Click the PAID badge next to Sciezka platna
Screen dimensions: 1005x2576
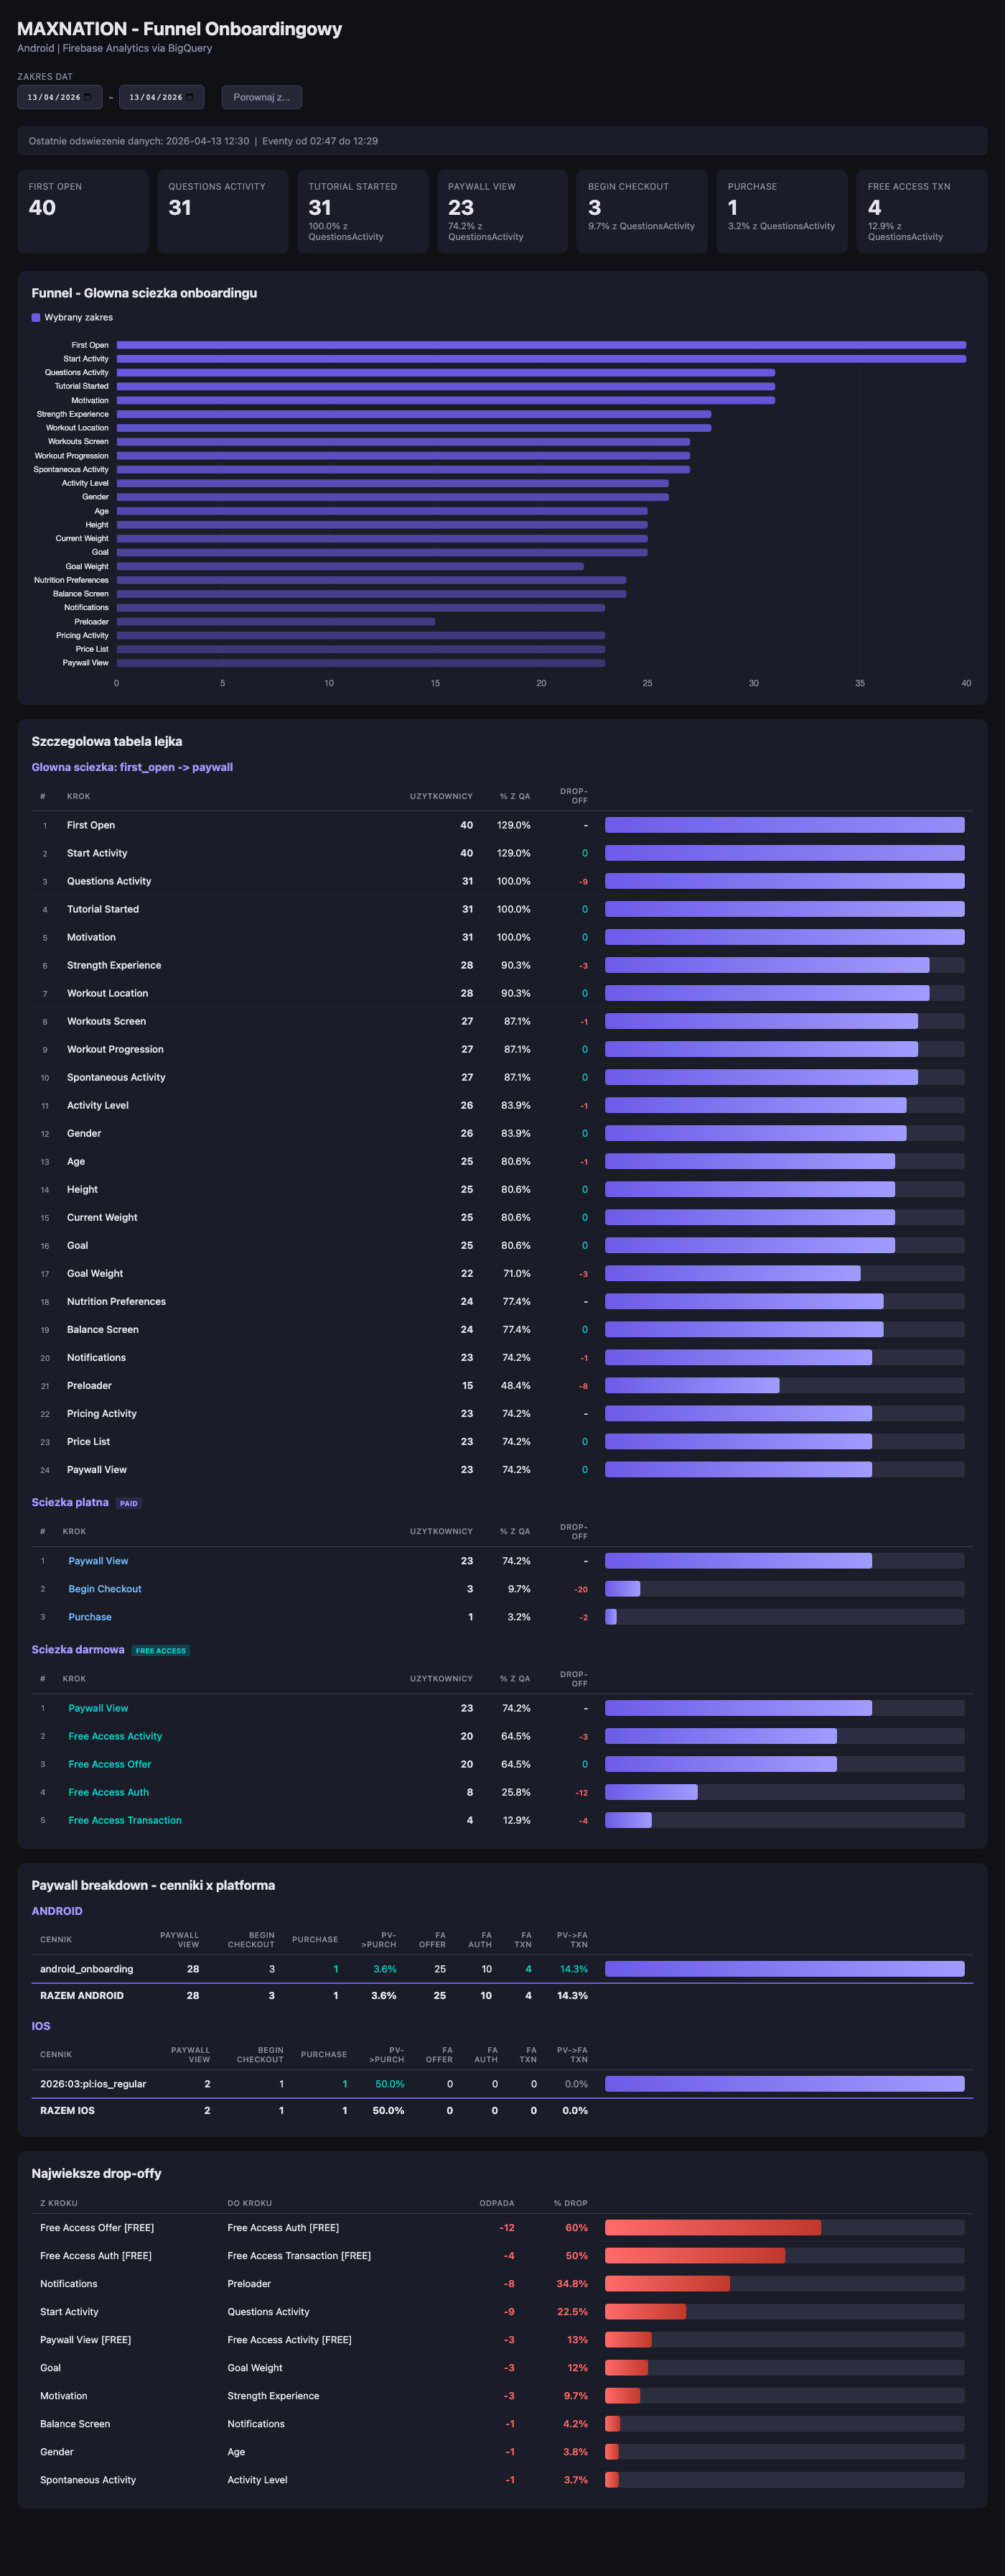click(129, 1503)
